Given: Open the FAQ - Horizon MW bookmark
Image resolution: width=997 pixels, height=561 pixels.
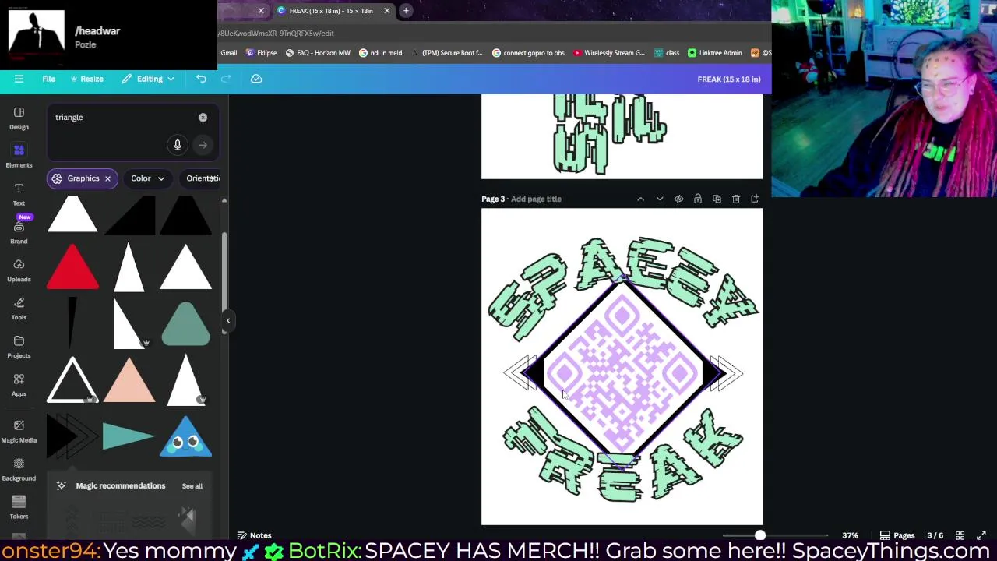Looking at the screenshot, I should [317, 53].
